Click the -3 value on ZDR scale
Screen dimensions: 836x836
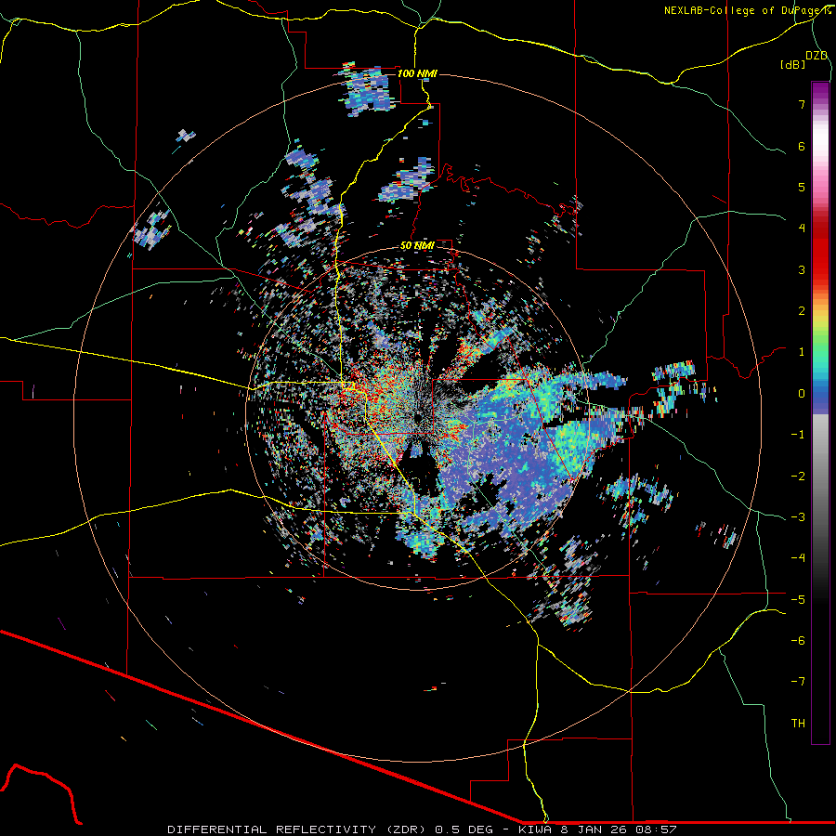[x=798, y=516]
